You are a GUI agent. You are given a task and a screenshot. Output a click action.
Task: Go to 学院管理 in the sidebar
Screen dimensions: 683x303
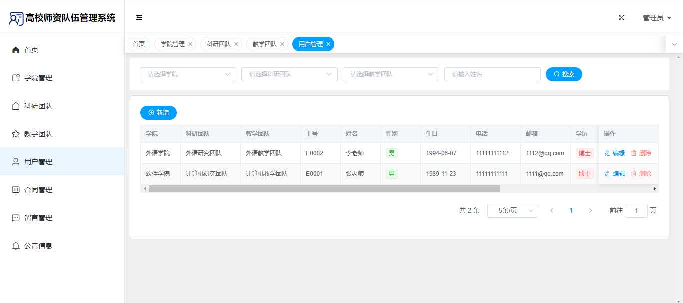coord(38,78)
